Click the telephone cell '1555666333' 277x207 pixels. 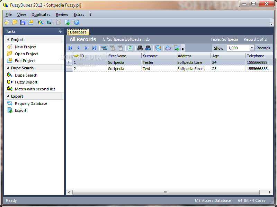point(259,69)
